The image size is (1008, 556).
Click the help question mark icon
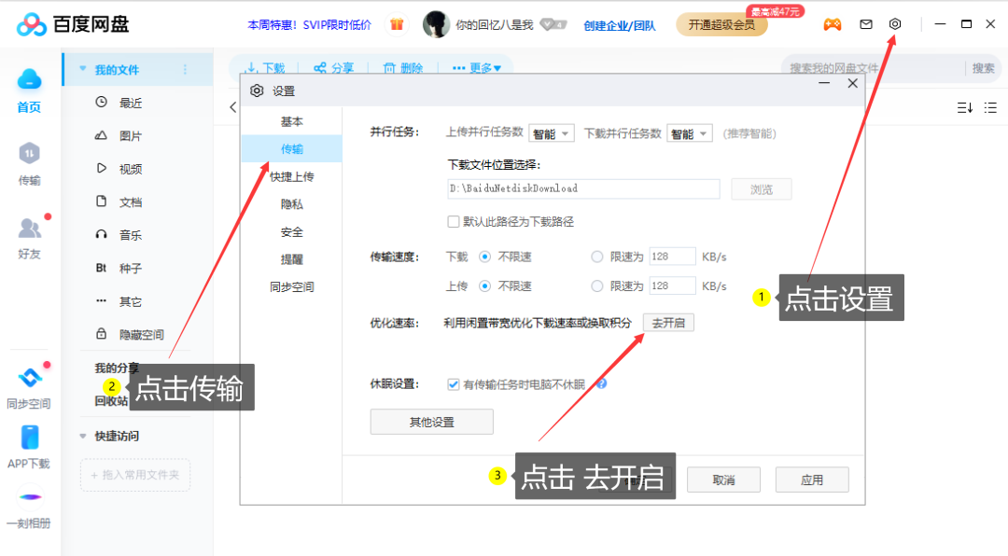(x=601, y=383)
